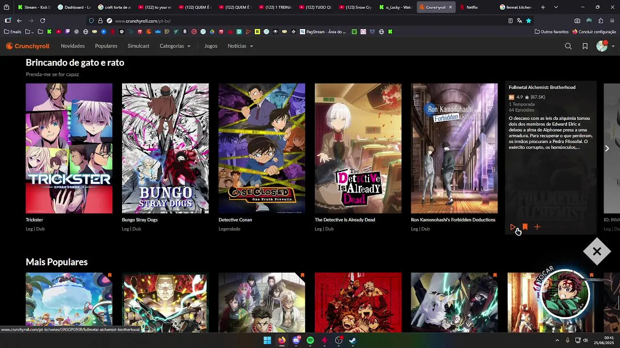The image size is (620, 348).
Task: Open the site shield tracking protection icon
Action: tap(91, 21)
